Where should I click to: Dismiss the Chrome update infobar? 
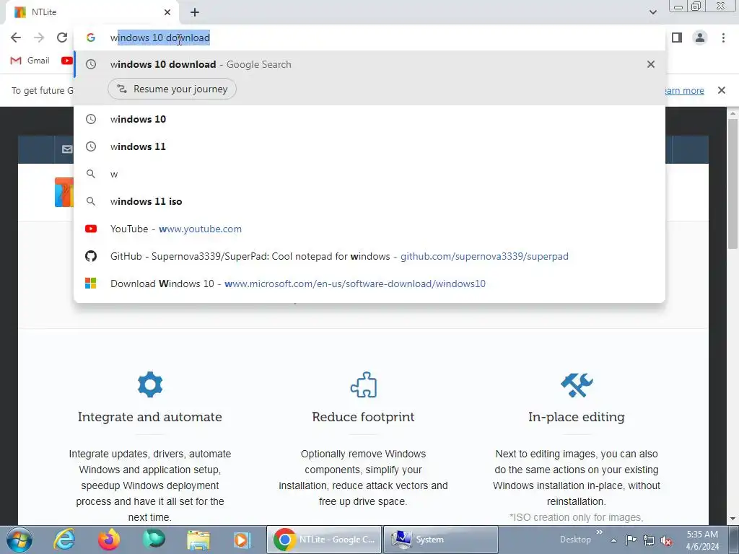[x=722, y=90]
